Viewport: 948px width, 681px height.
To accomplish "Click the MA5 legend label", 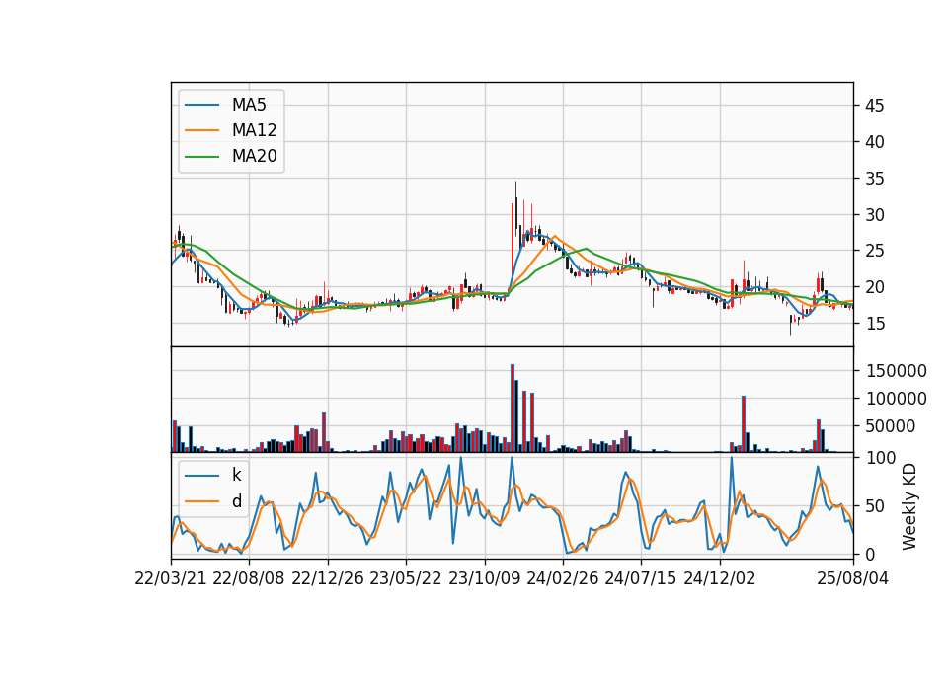I will coord(249,105).
